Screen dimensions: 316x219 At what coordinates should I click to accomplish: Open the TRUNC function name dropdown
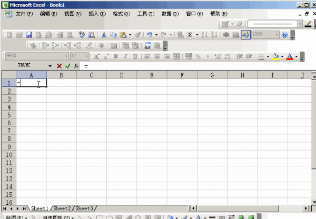pos(50,66)
